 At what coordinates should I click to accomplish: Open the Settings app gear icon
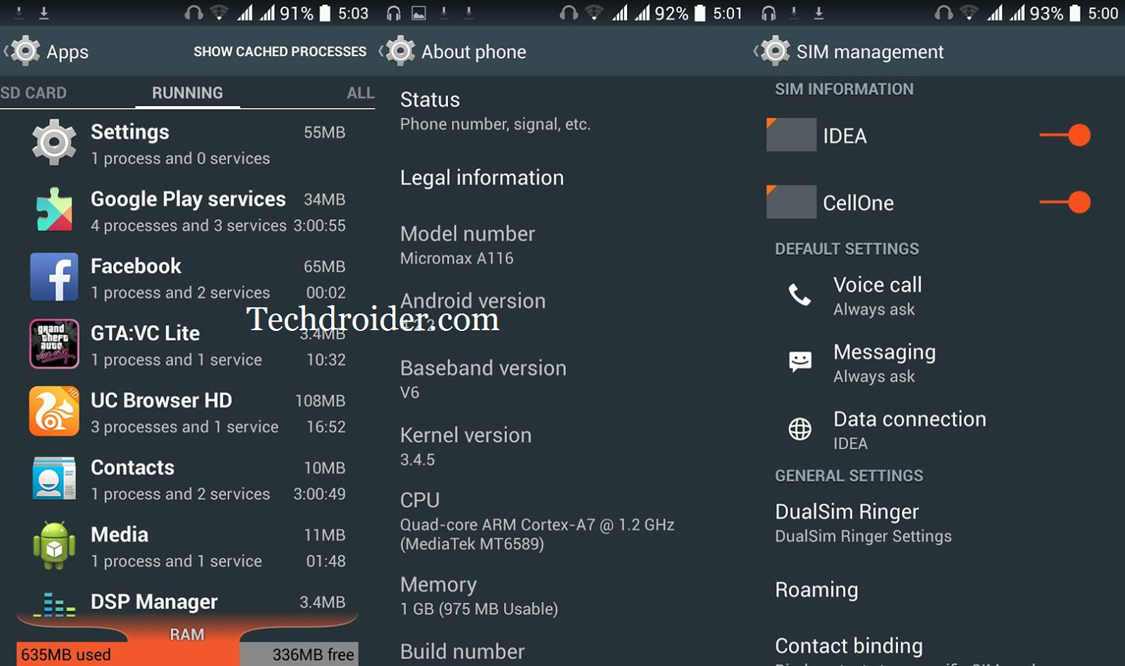[54, 143]
